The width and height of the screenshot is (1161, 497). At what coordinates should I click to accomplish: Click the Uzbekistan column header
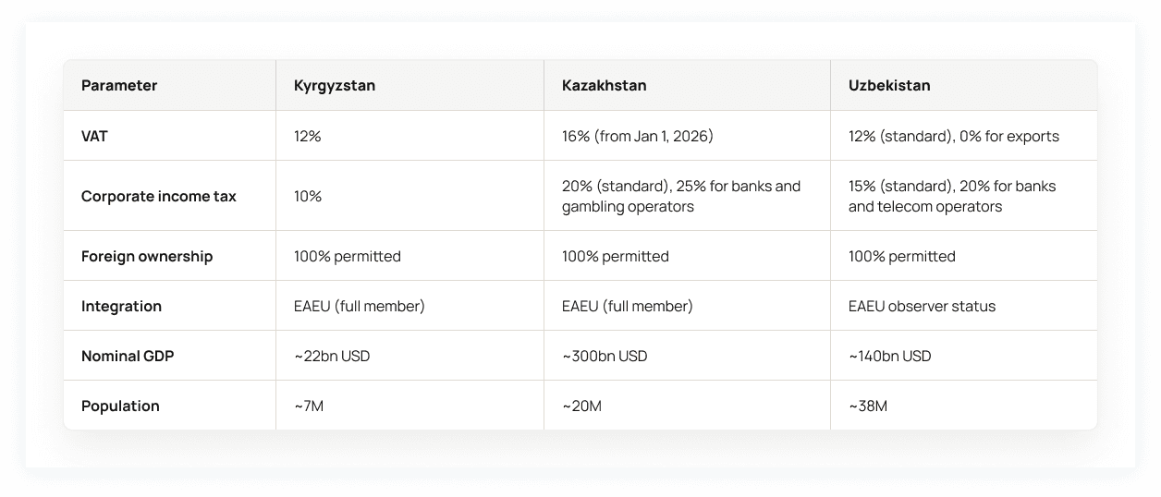(x=889, y=86)
